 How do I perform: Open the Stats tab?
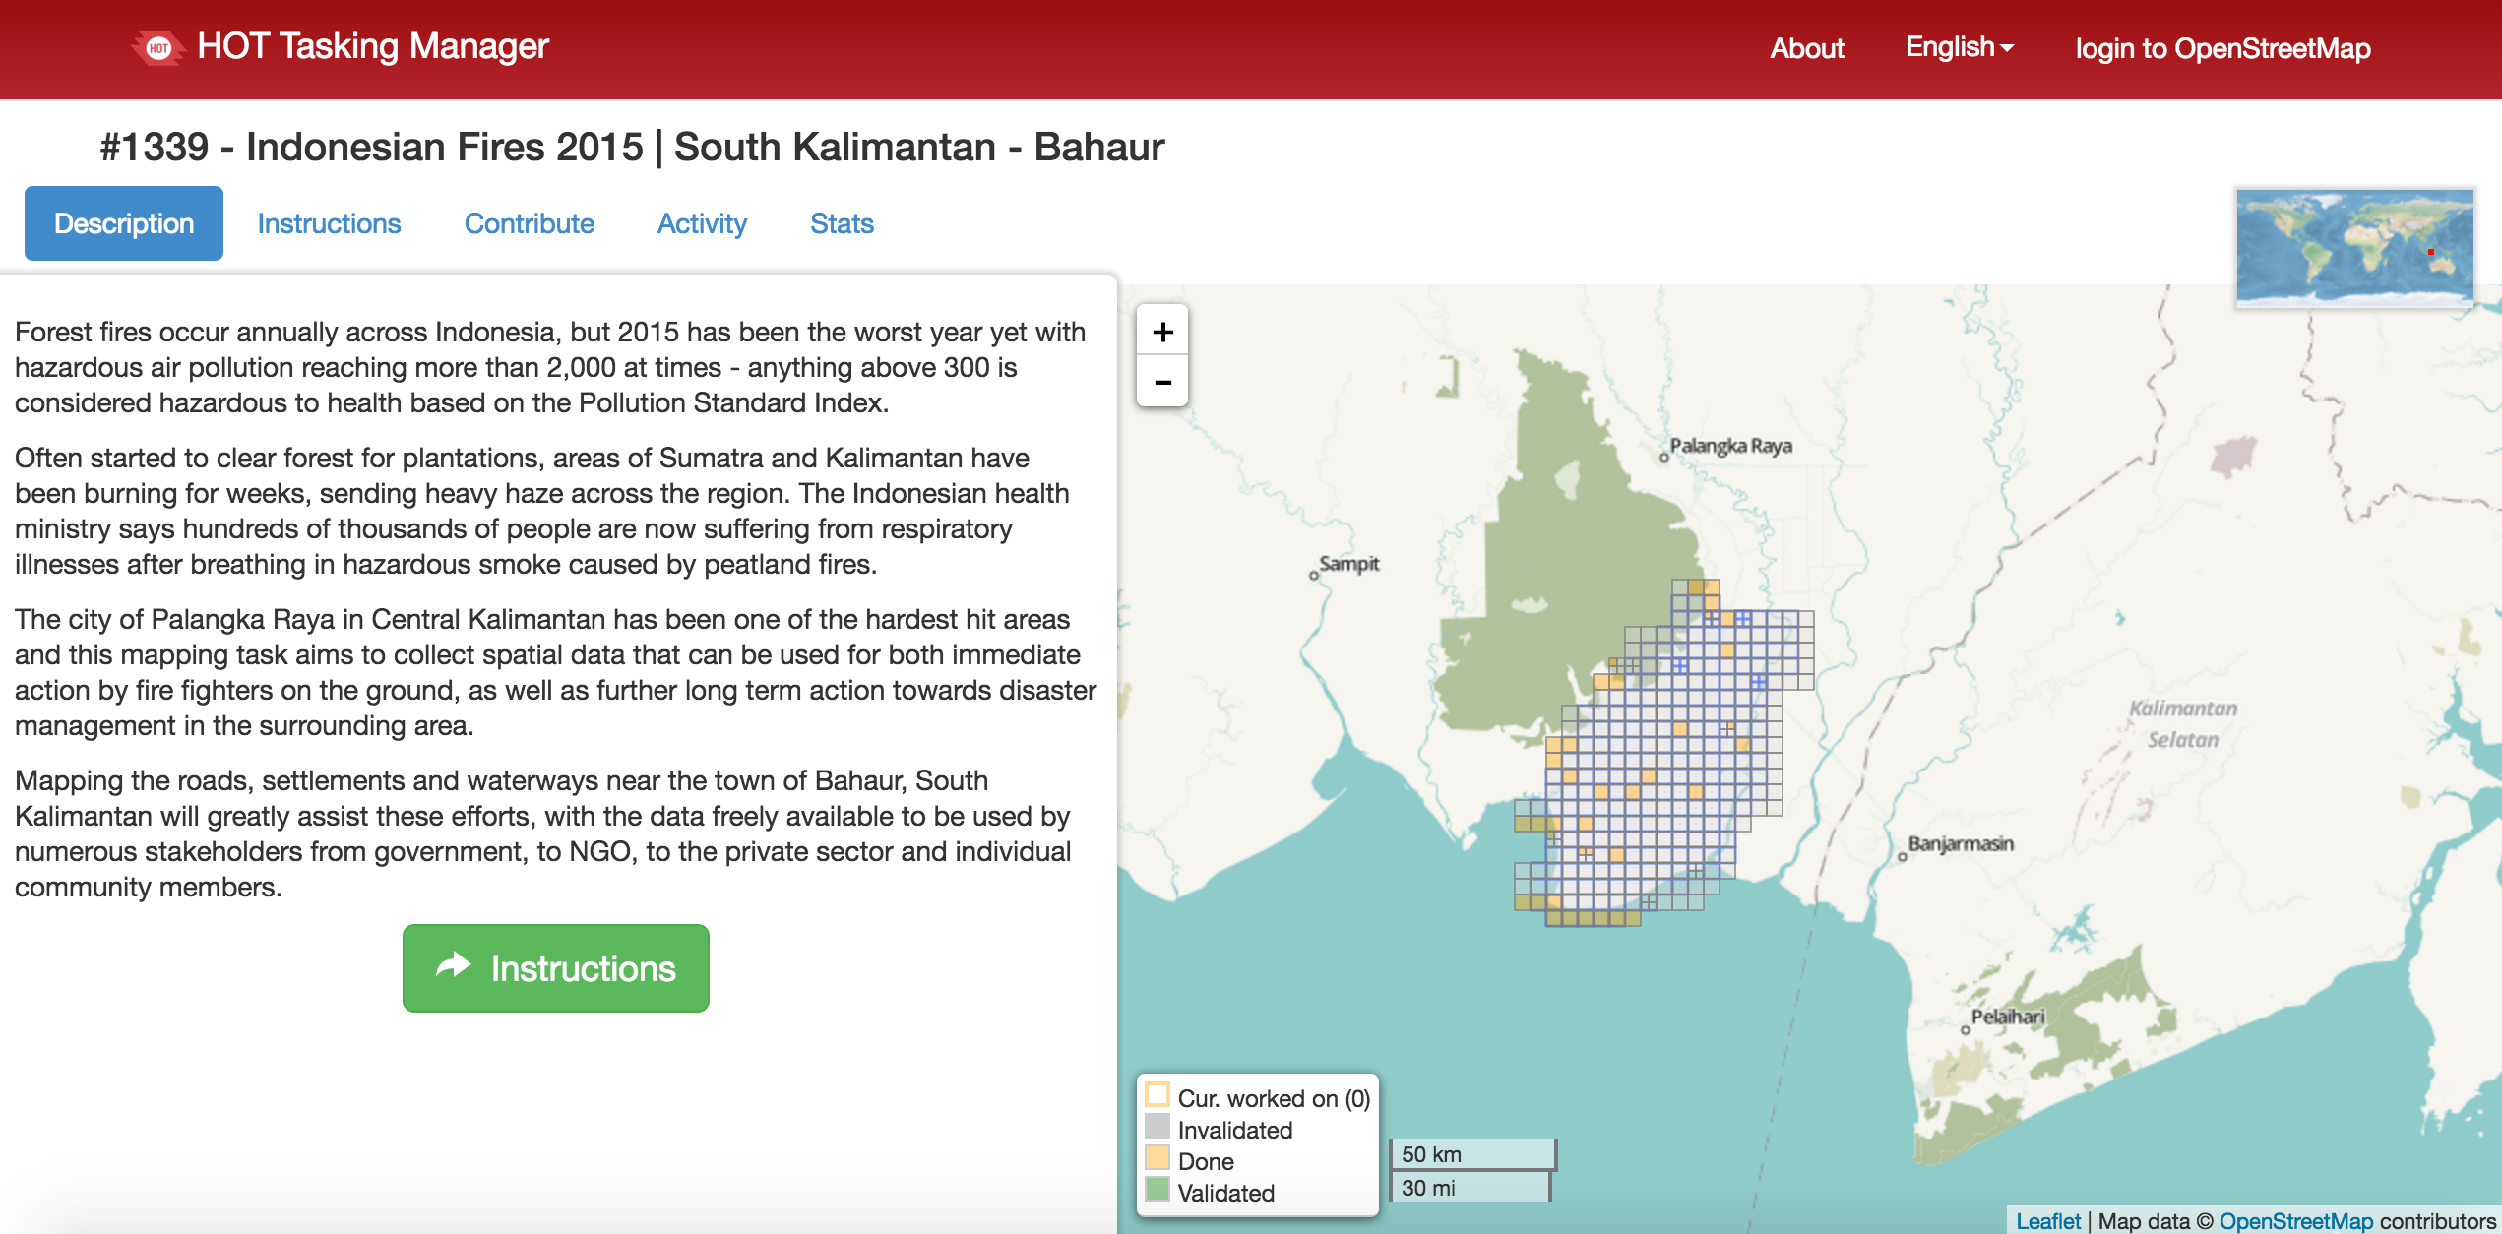click(842, 223)
